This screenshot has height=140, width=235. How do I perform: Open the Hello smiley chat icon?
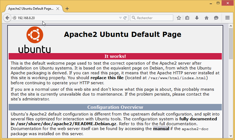(216, 18)
